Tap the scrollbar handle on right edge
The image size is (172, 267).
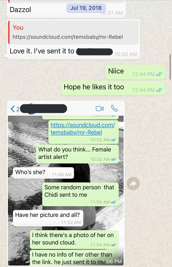point(170,67)
